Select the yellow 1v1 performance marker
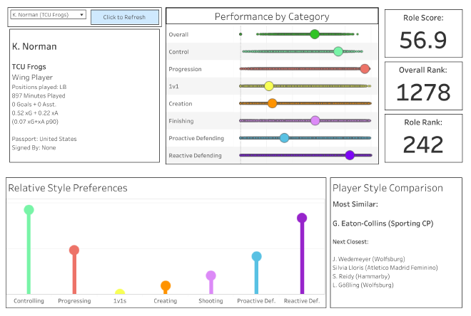 pyautogui.click(x=269, y=86)
